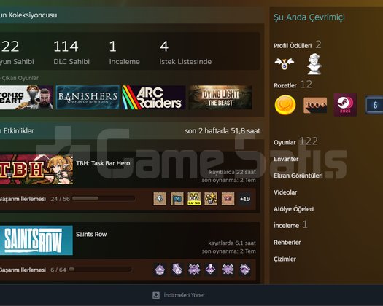Viewport: 383px width, 306px height.
Task: Open the second Saints Row achievement icon
Action: 177,270
